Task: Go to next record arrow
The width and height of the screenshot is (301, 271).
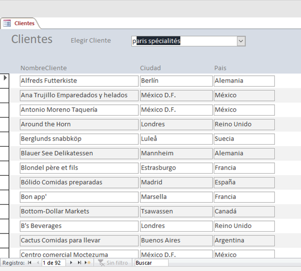Action: 71,262
